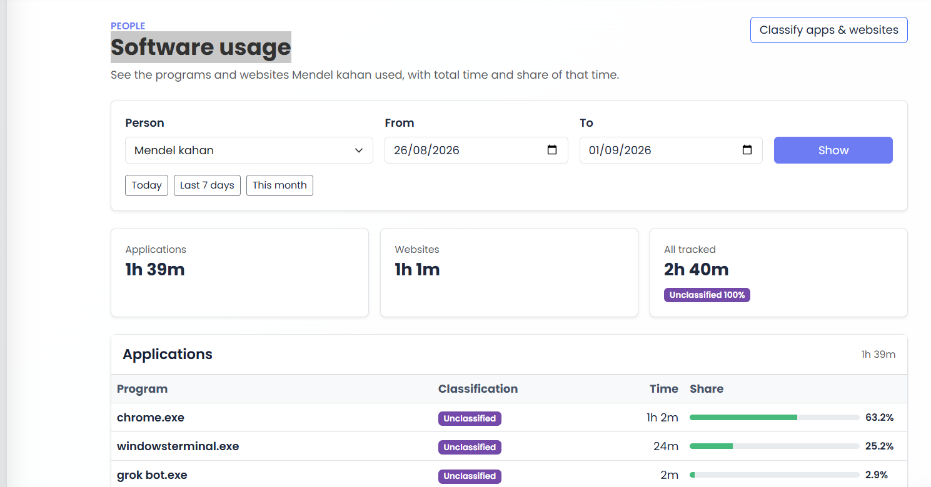This screenshot has width=931, height=487.
Task: Click the chrome.exe share progress bar
Action: point(774,418)
